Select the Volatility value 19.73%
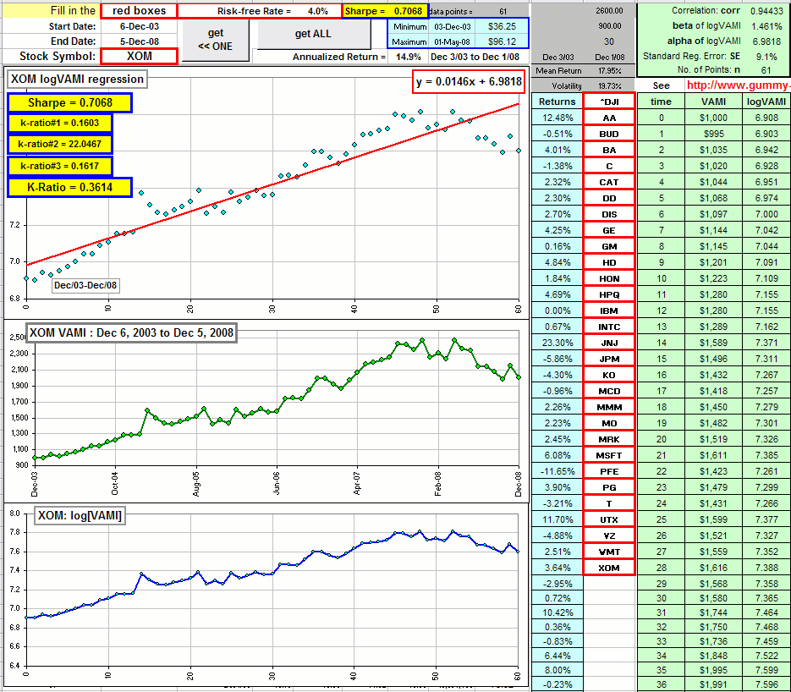791x692 pixels. click(609, 86)
